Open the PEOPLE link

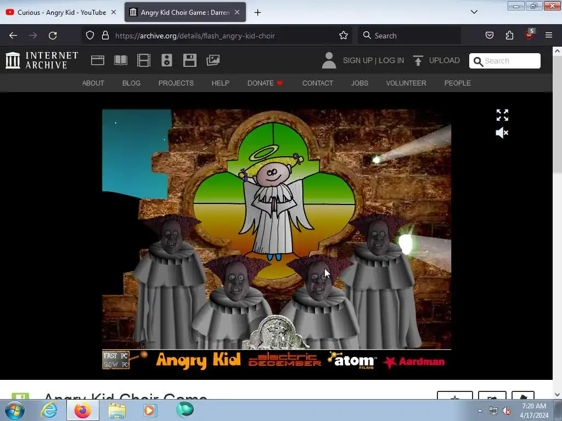point(457,83)
